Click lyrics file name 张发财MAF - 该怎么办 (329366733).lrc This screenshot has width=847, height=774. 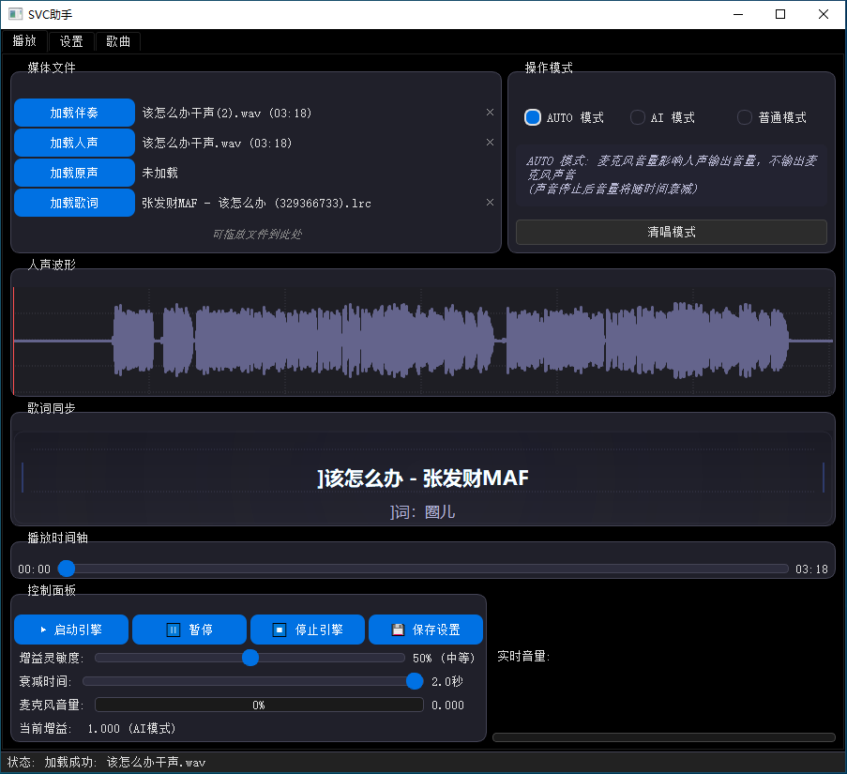(x=257, y=203)
